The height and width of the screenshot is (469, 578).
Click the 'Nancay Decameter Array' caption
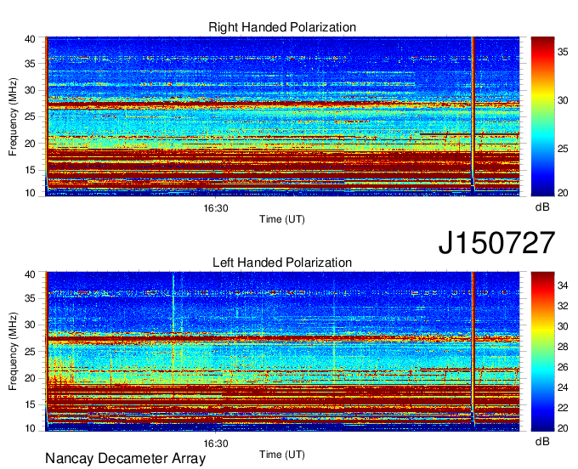pyautogui.click(x=125, y=458)
